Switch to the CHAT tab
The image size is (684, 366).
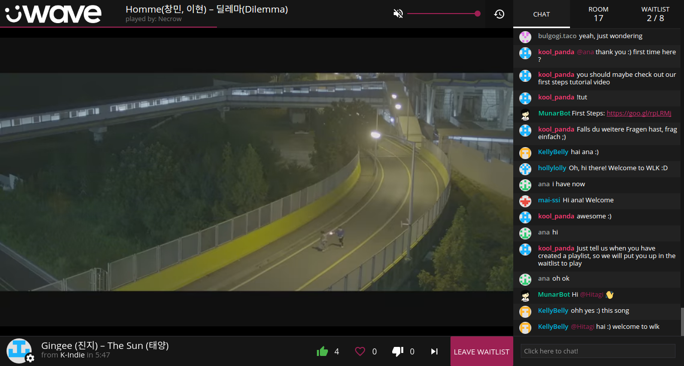click(541, 14)
